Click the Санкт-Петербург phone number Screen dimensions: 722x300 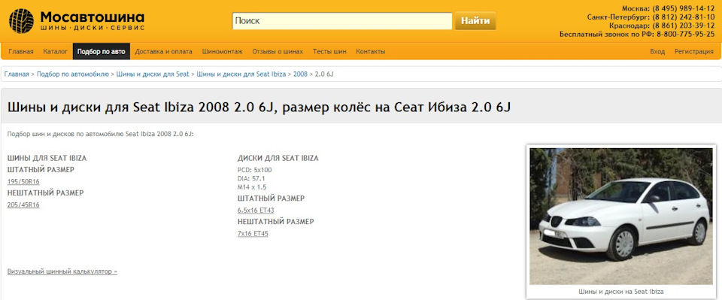coord(684,17)
